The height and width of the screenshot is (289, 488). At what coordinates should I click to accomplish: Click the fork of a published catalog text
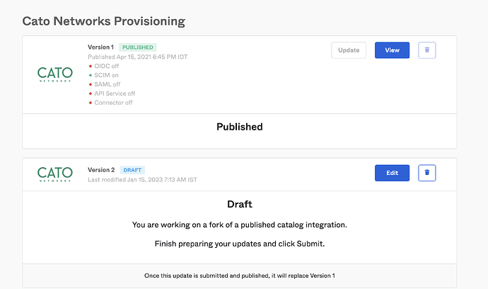pyautogui.click(x=239, y=225)
